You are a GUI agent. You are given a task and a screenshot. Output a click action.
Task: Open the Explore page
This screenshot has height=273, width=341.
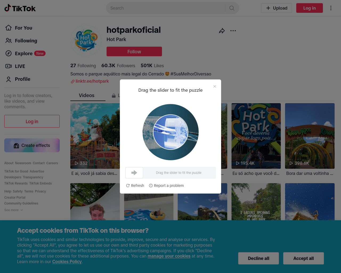25,53
